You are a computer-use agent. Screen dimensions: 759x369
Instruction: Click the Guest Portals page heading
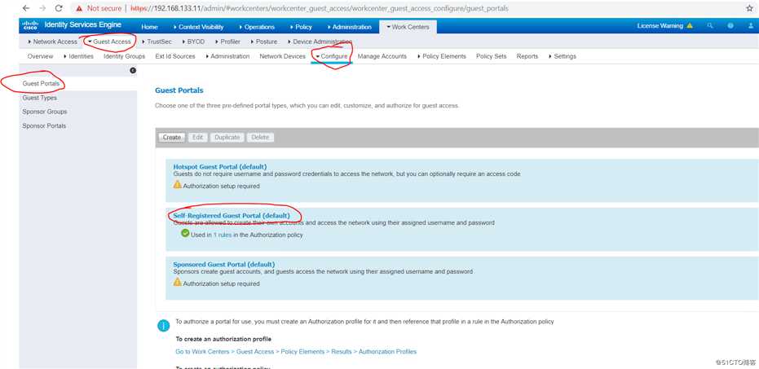[179, 90]
